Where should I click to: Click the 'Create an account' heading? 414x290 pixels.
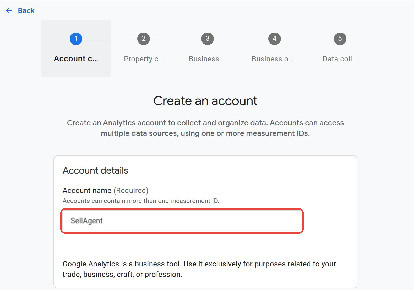click(x=205, y=101)
